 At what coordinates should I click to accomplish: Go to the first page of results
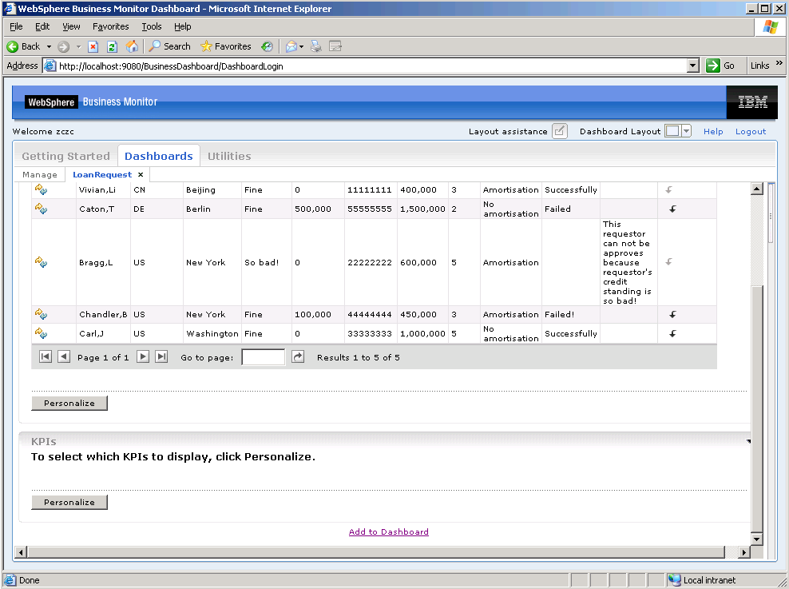tap(46, 357)
